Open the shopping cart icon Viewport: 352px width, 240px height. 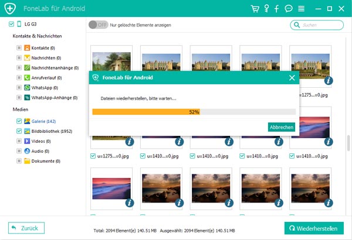255,9
